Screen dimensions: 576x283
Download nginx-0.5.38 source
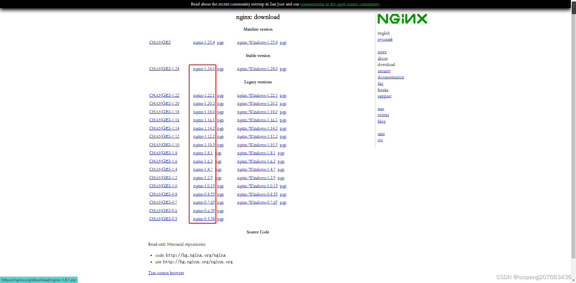(204, 219)
